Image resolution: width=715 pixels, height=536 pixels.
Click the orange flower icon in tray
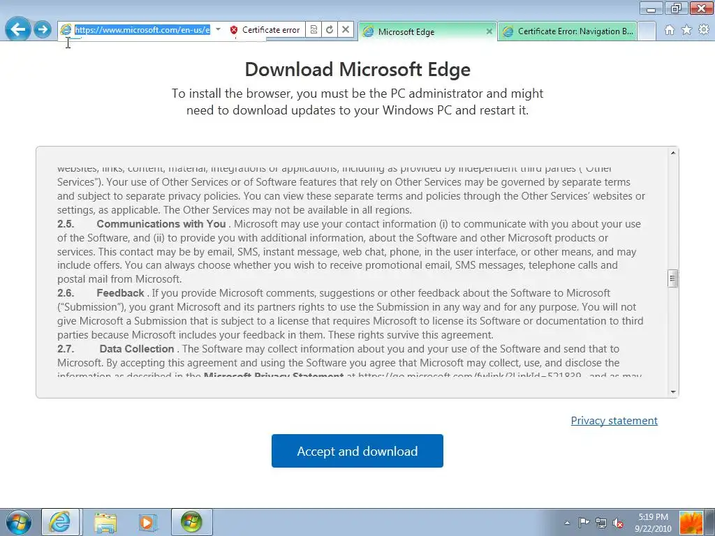[x=691, y=523]
